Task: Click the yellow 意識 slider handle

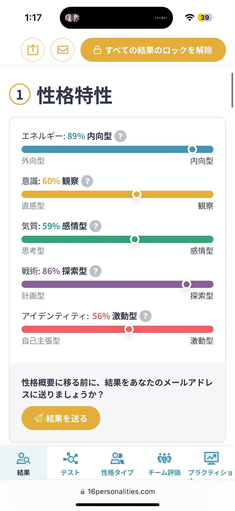Action: tap(137, 194)
